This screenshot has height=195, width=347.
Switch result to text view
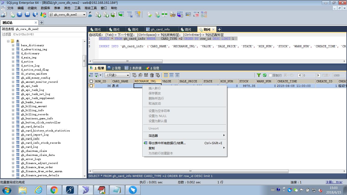point(177,75)
